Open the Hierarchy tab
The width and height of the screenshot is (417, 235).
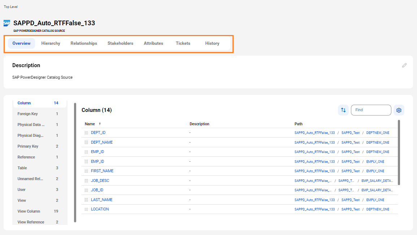tap(51, 43)
